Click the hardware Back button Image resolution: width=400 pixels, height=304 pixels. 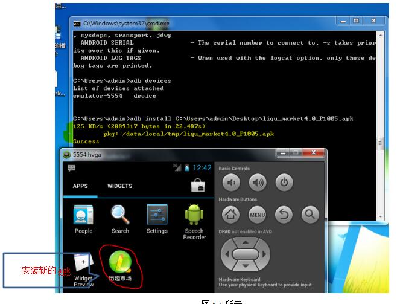(284, 215)
